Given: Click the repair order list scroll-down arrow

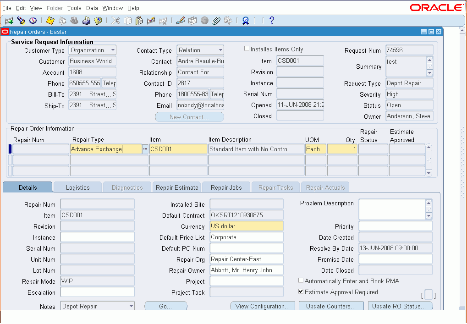Looking at the screenshot, I should click(429, 173).
